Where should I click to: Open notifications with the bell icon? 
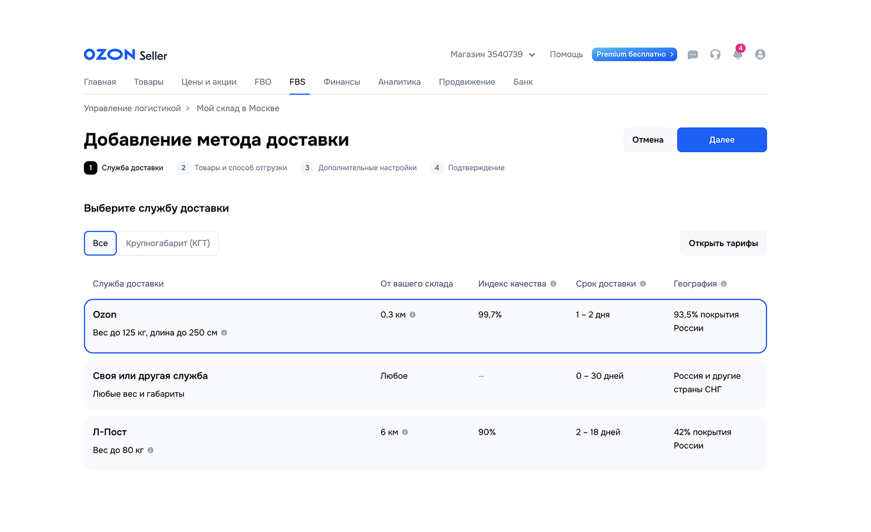pos(737,55)
